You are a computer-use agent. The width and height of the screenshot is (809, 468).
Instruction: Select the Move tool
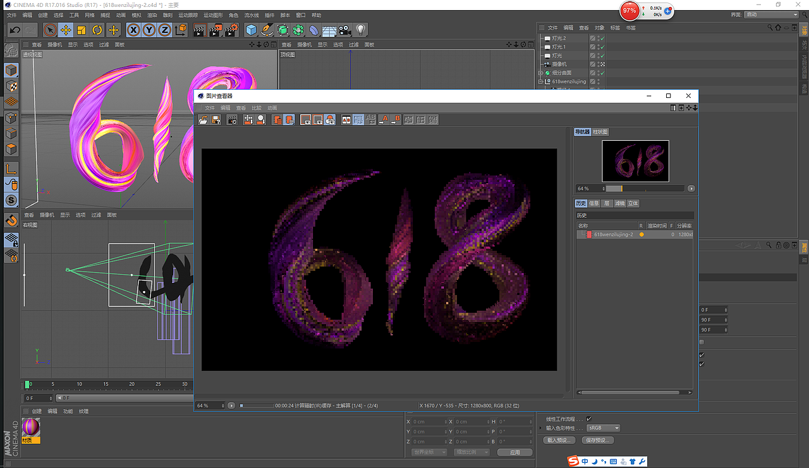pyautogui.click(x=66, y=30)
